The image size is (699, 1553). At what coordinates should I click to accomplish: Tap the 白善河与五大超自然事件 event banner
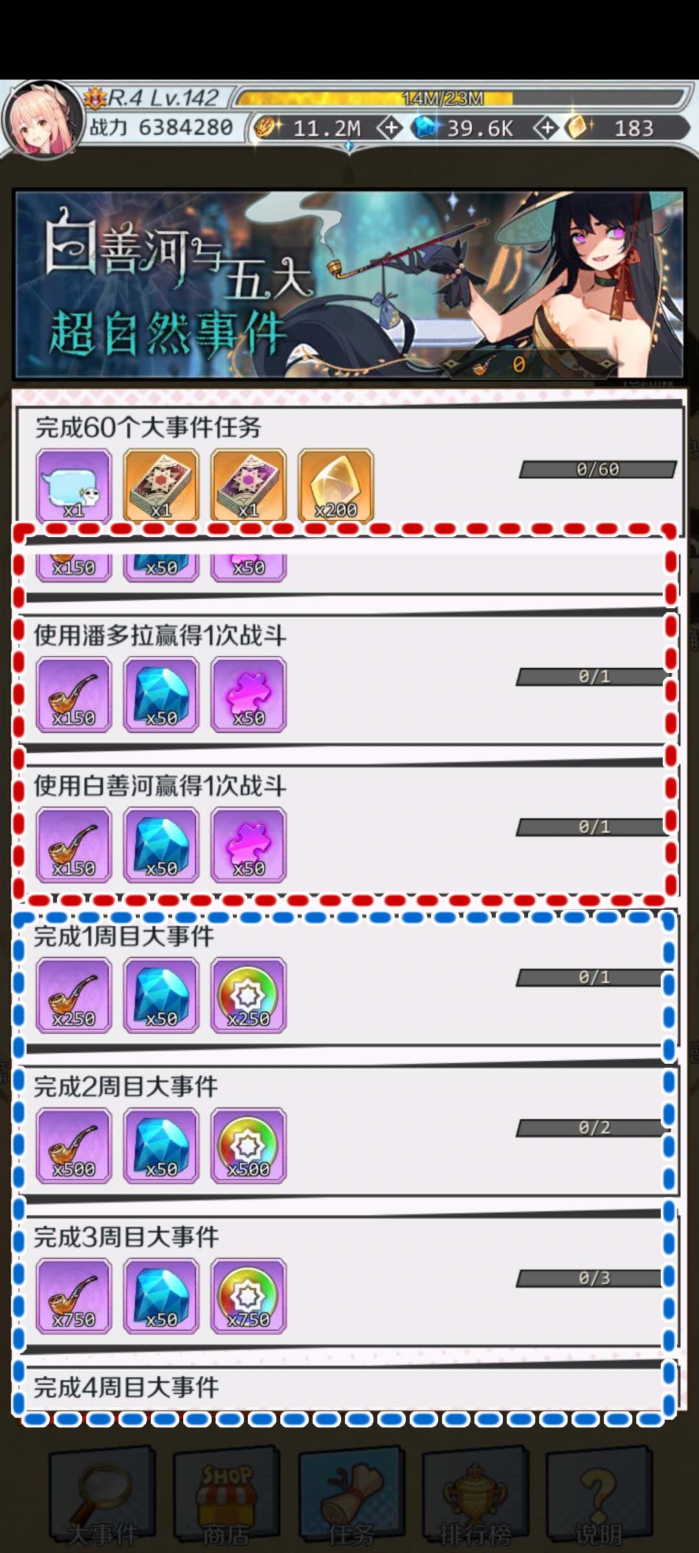(x=349, y=283)
